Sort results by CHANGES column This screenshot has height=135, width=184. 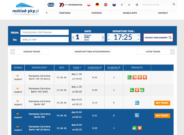click(x=114, y=67)
